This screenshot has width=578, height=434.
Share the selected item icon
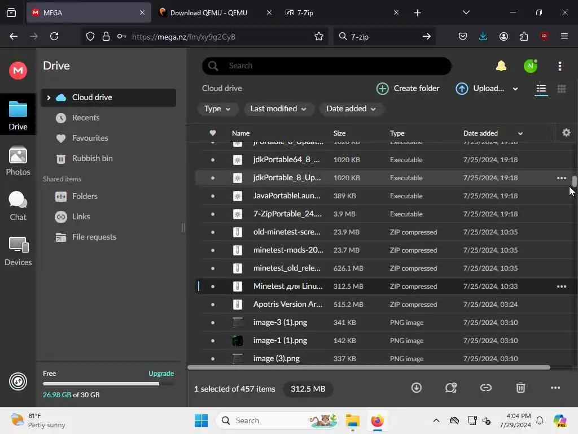tap(451, 388)
